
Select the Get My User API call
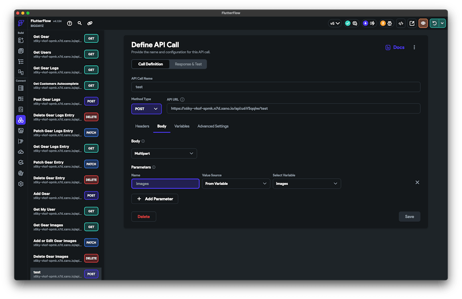(x=66, y=211)
